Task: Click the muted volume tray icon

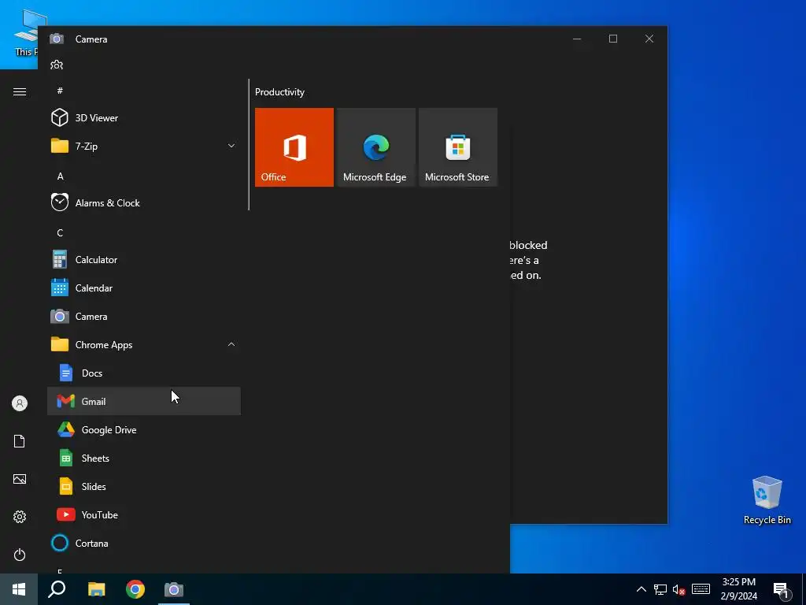Action: tap(679, 589)
